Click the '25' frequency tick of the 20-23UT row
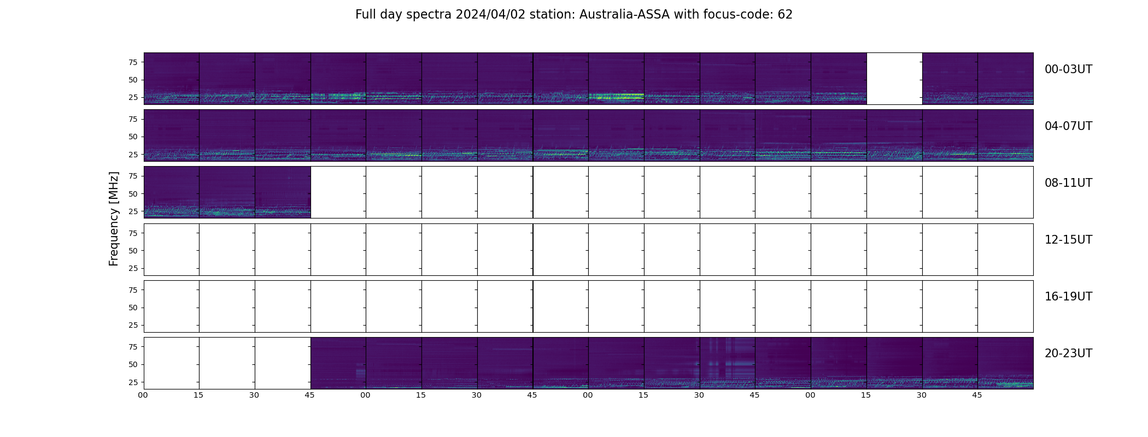 pos(133,382)
